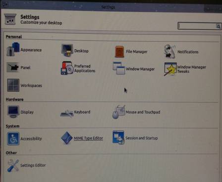Open the MIME Type Editor link
This screenshot has width=222, height=182.
[88, 138]
